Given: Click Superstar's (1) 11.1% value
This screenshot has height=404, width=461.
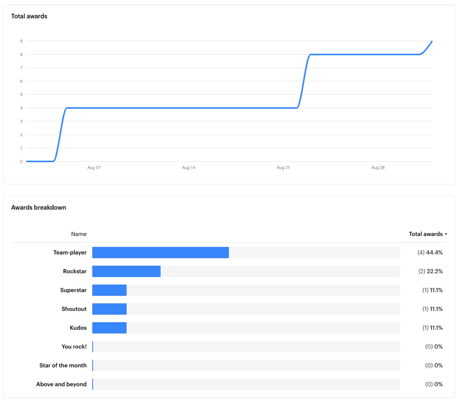Looking at the screenshot, I should 433,290.
